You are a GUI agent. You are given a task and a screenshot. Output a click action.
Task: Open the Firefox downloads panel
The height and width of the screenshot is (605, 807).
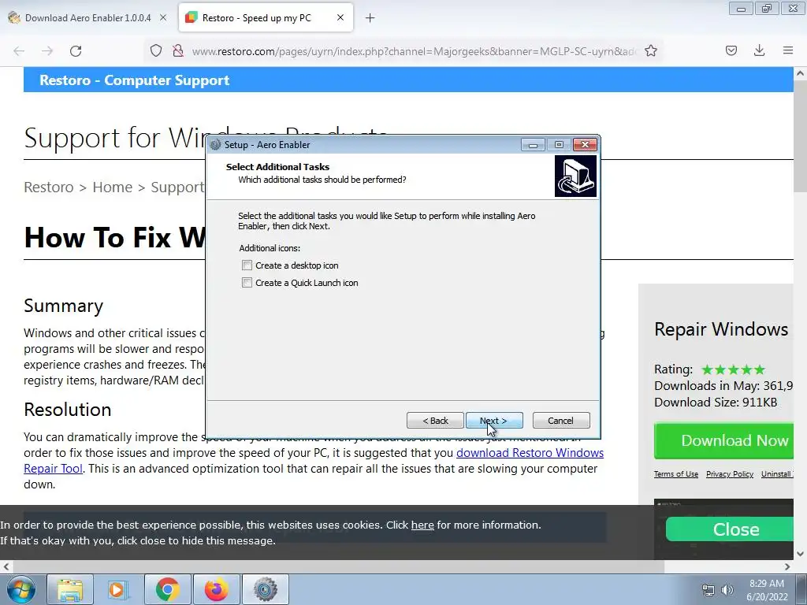[759, 50]
